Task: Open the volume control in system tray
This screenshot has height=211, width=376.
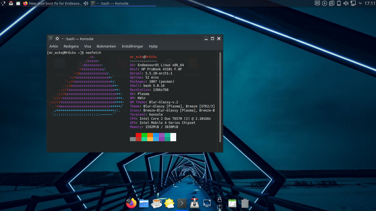Action: click(346, 3)
